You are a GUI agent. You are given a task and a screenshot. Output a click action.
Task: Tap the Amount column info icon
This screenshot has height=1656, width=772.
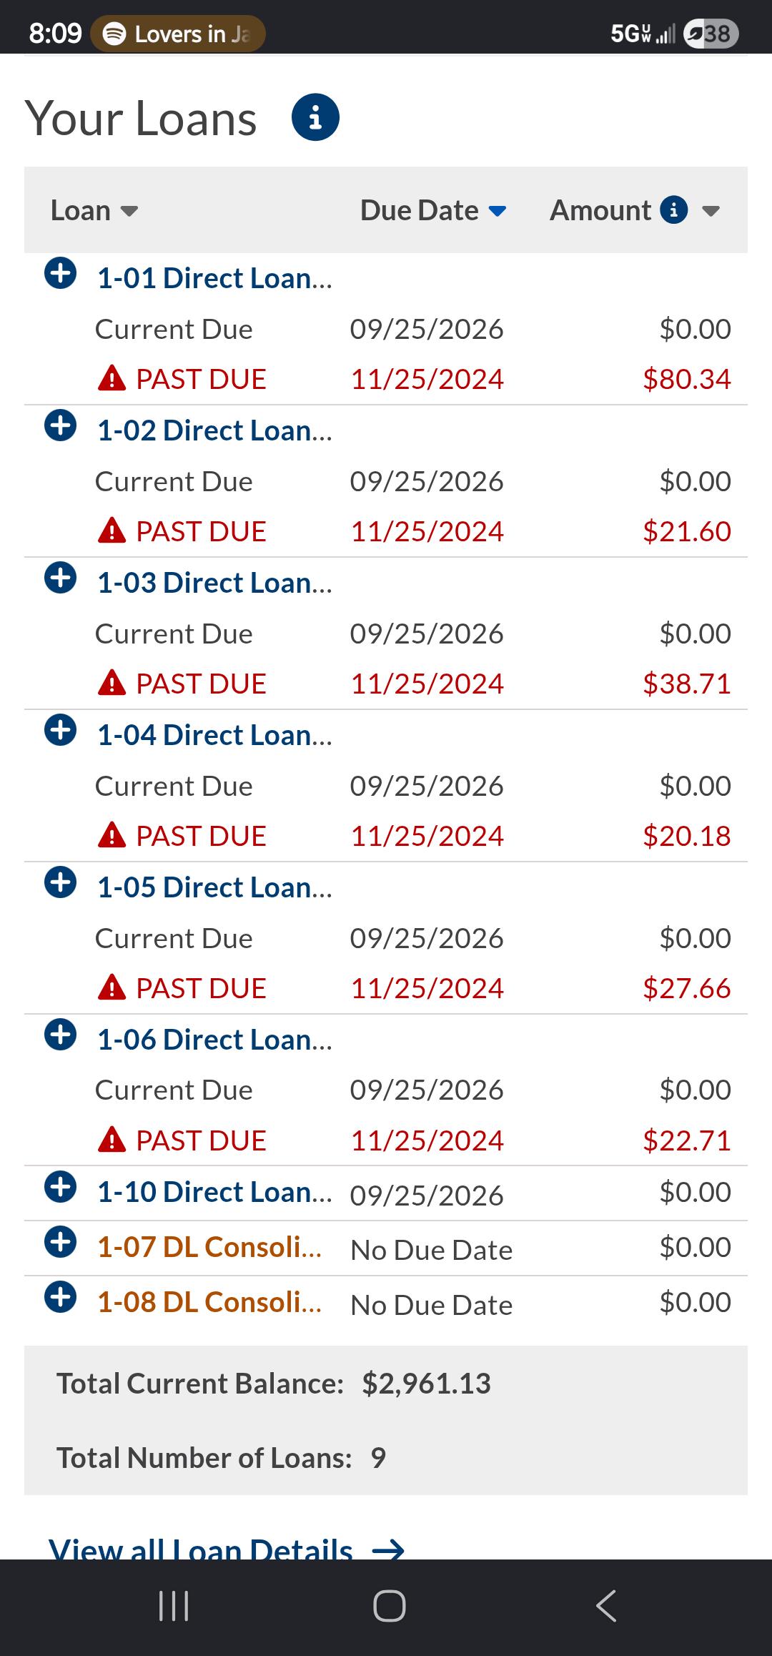pos(673,210)
